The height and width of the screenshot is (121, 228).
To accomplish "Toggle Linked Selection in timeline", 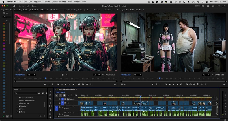I will (64, 95).
